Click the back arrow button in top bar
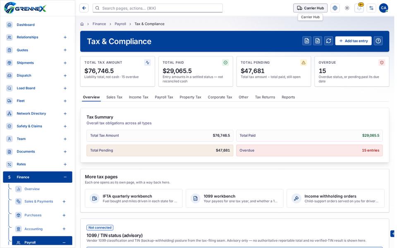Screen dimensions: 397x248 point(84,8)
